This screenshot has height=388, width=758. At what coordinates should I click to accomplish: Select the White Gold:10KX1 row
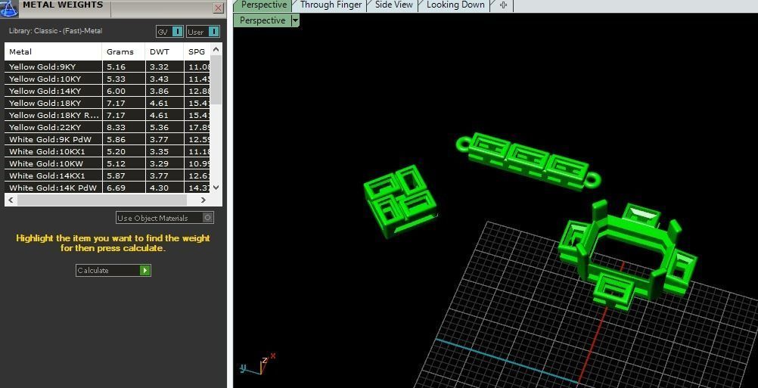click(107, 151)
